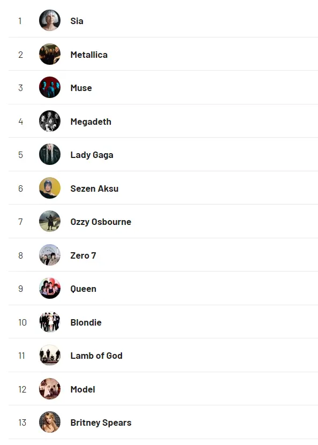Click Lady Gaga's circular avatar
This screenshot has width=318, height=445.
coord(50,154)
